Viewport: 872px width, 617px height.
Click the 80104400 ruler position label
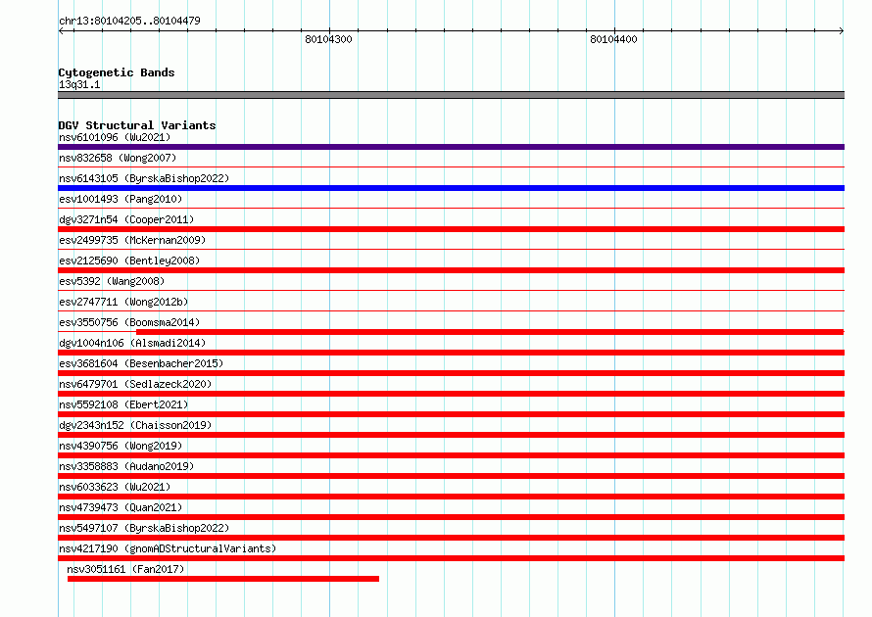(614, 39)
